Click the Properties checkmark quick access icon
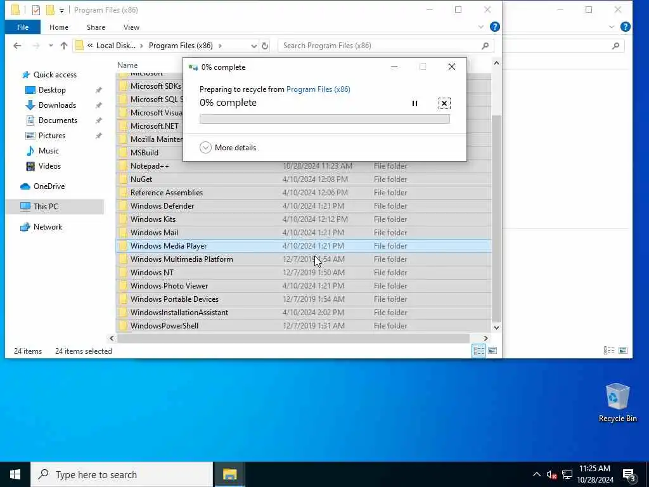The image size is (649, 487). [x=36, y=10]
